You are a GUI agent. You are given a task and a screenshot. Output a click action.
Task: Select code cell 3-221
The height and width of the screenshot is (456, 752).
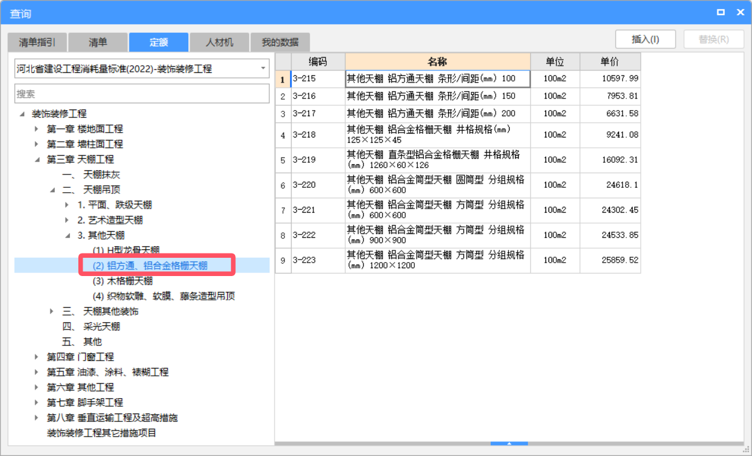pyautogui.click(x=318, y=210)
